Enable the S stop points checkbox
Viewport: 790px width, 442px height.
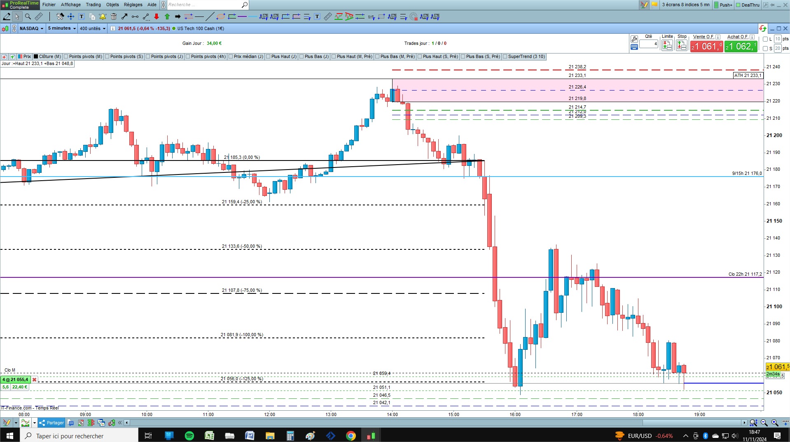click(765, 49)
